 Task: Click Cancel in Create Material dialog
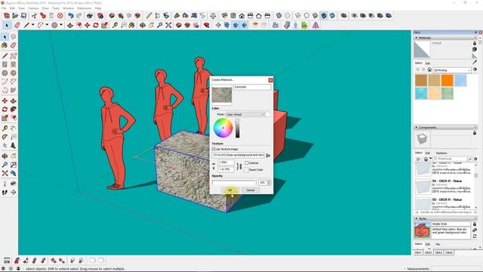click(250, 190)
